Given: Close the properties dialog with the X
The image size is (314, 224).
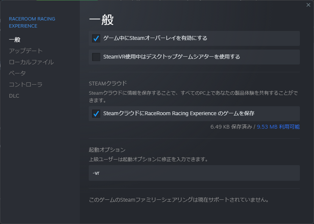Looking at the screenshot, I should 308,5.
